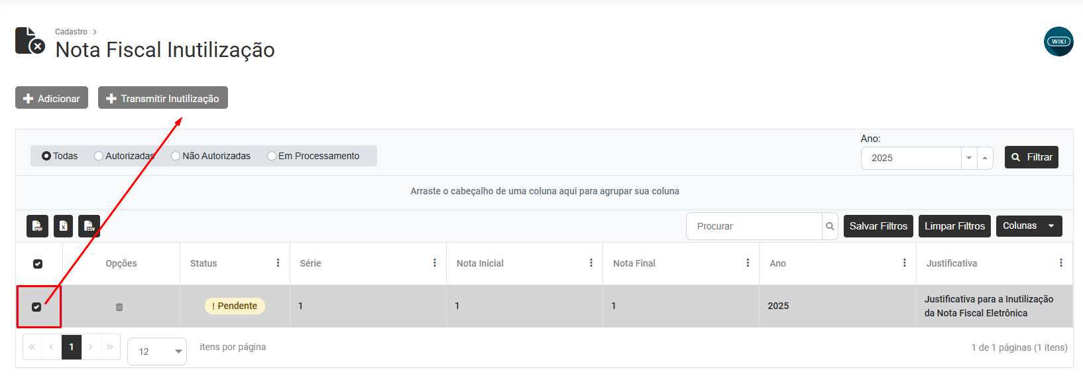1083x380 pixels.
Task: Open the Wiki help icon
Action: coord(1058,41)
